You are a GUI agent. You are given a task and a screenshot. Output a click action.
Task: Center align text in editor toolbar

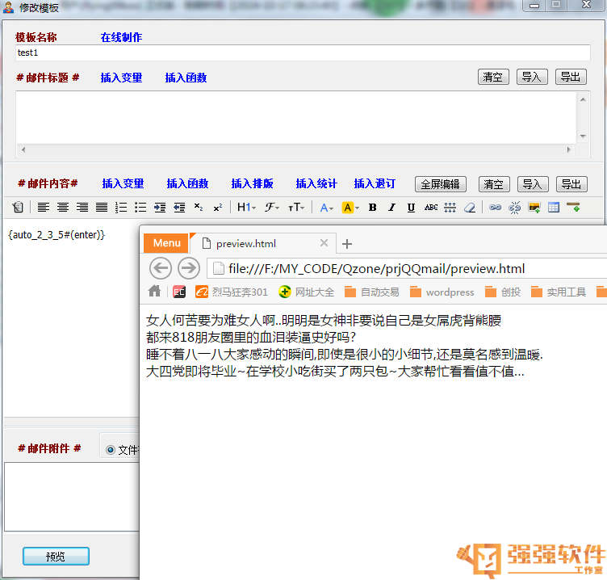[x=63, y=208]
